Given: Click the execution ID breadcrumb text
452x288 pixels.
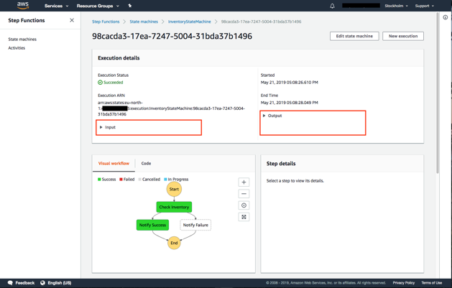Looking at the screenshot, I should tap(261, 22).
